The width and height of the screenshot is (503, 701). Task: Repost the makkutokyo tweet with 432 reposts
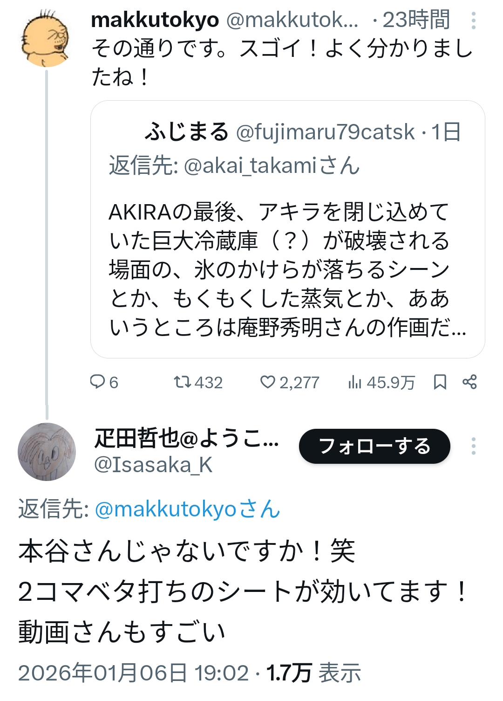point(182,382)
